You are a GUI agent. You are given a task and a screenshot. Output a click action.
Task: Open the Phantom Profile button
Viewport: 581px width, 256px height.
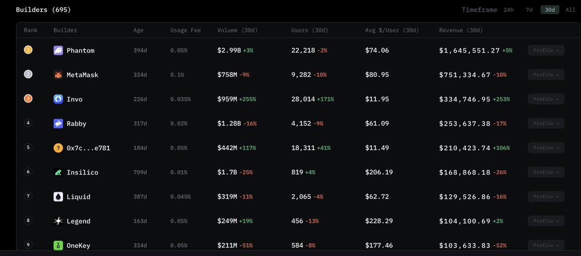pyautogui.click(x=546, y=50)
